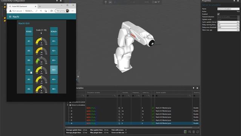Toggle the Enabled checkbox in Properties
241x136 pixels.
(x=218, y=14)
